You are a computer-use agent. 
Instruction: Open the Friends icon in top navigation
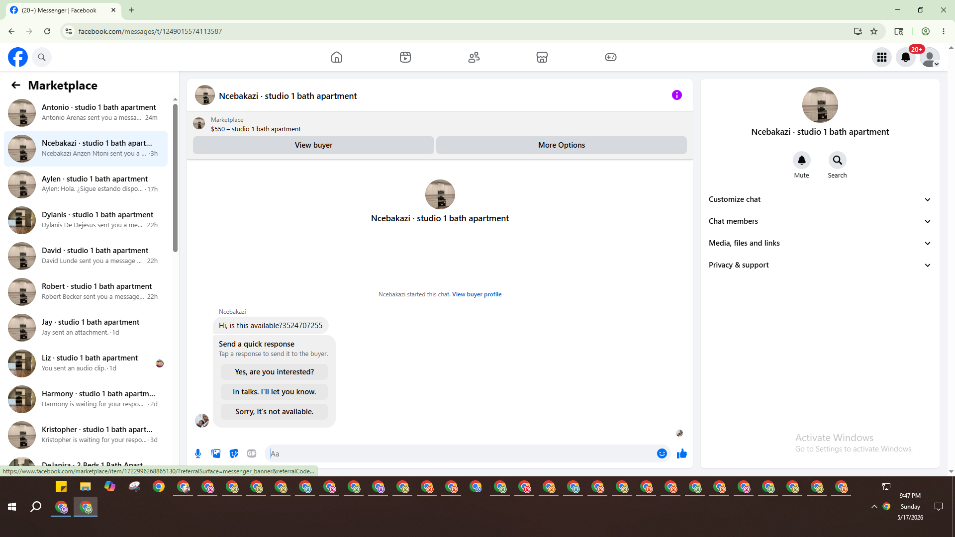pos(474,57)
